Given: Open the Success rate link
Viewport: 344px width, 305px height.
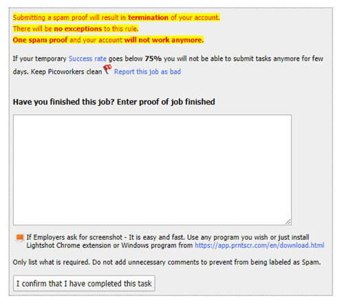Looking at the screenshot, I should tap(87, 58).
